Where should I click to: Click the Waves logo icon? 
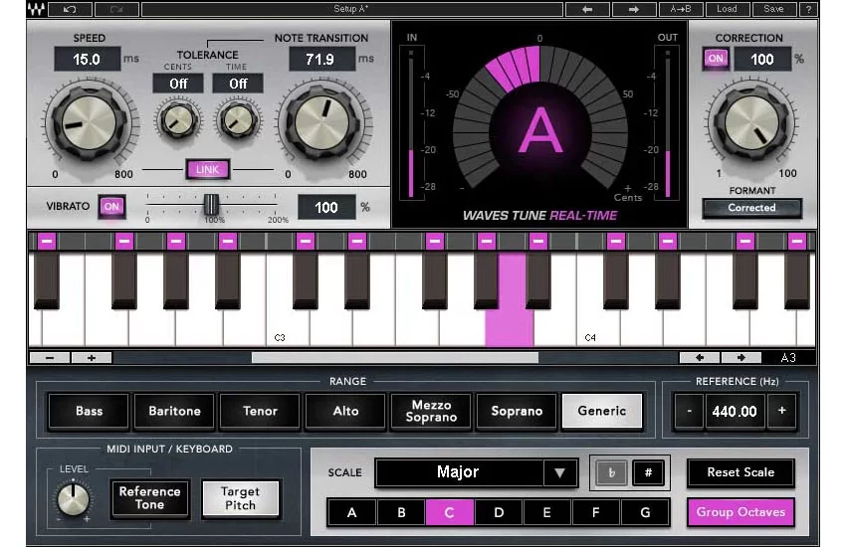(x=37, y=9)
